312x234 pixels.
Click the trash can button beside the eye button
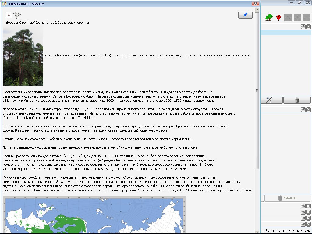pyautogui.click(x=297, y=100)
